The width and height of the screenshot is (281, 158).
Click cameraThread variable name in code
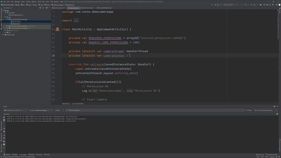[113, 51]
